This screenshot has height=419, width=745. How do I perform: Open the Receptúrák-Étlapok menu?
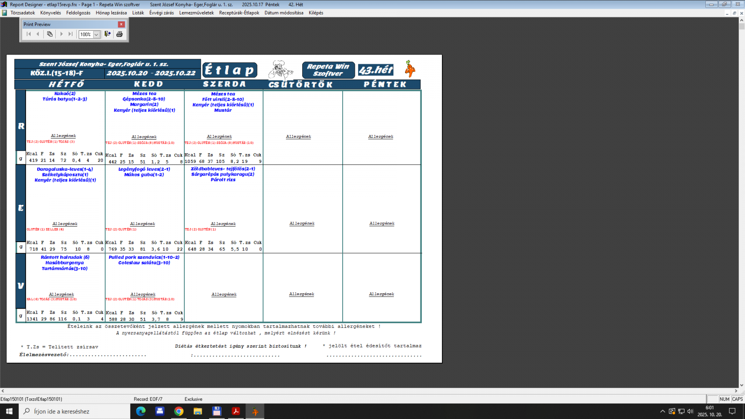pyautogui.click(x=239, y=13)
